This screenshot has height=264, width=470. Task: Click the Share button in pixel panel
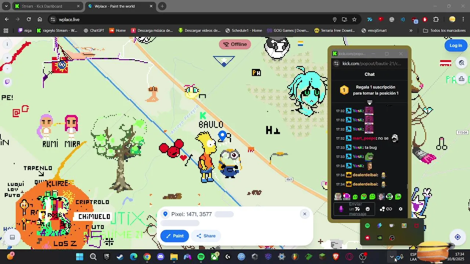click(206, 236)
